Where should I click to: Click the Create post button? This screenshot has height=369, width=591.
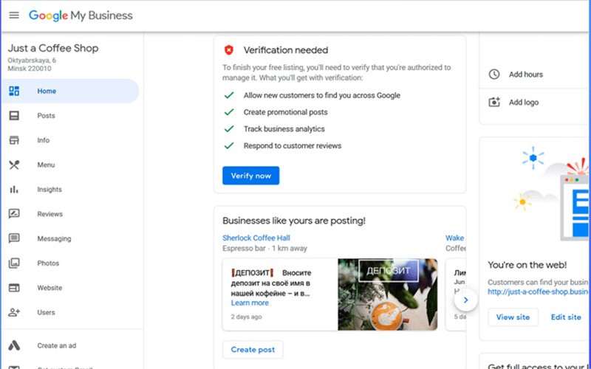[253, 350]
